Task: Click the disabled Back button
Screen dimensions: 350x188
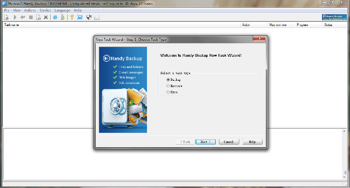Action: pyautogui.click(x=185, y=142)
